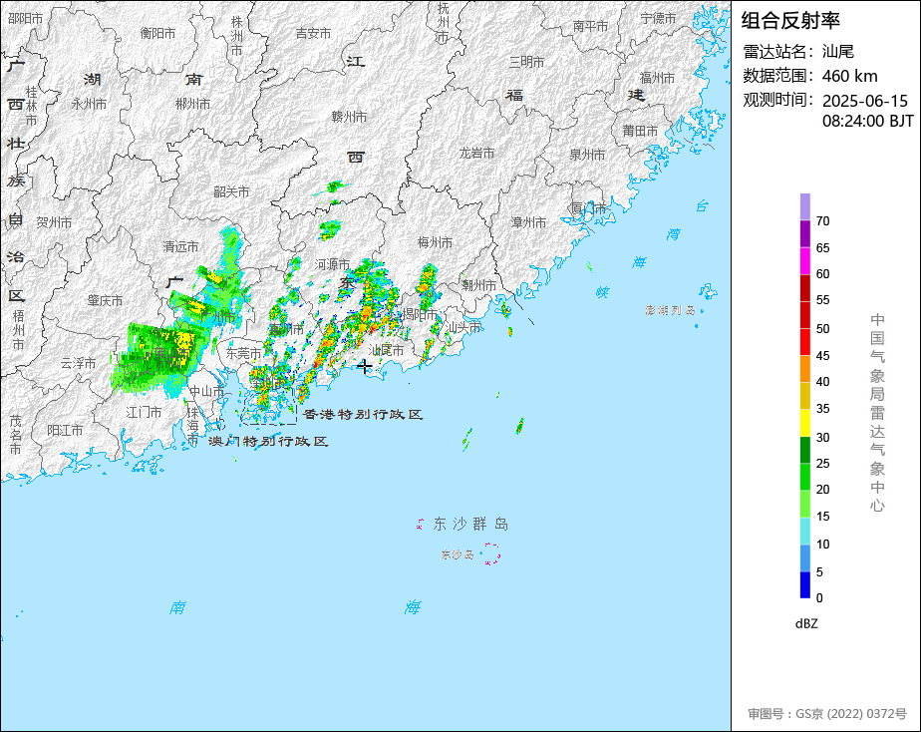Click the 泉州市 city label
921x732 pixels.
(x=587, y=155)
